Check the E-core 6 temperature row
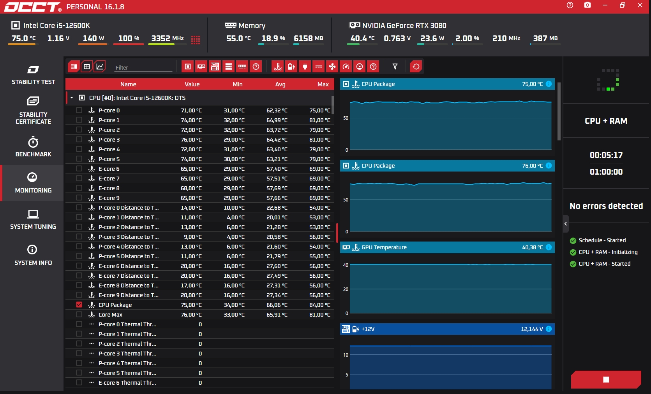651x394 pixels. click(x=79, y=169)
